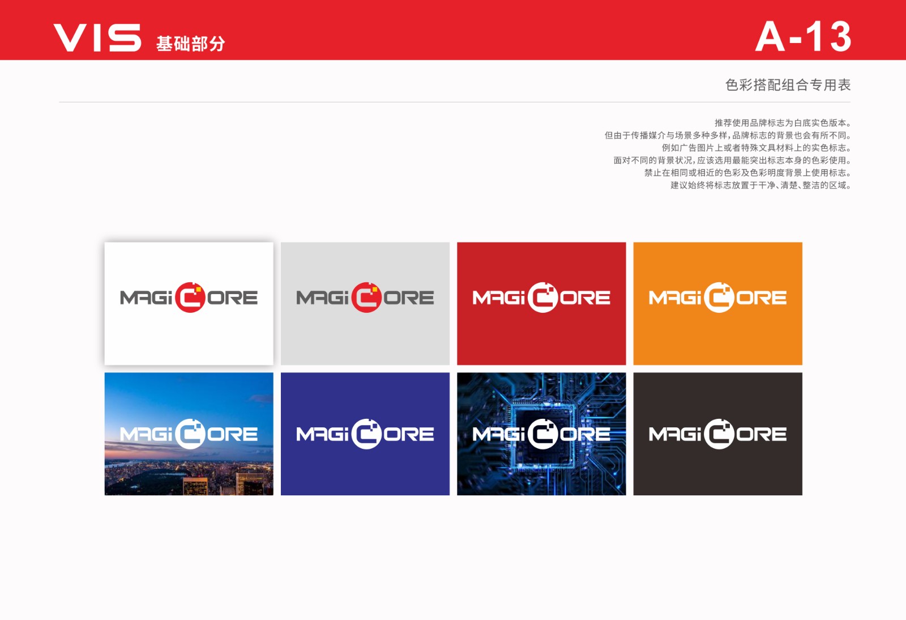Click the MagiCore logo over city skyline photo
Image resolution: width=906 pixels, height=620 pixels.
[x=189, y=433]
